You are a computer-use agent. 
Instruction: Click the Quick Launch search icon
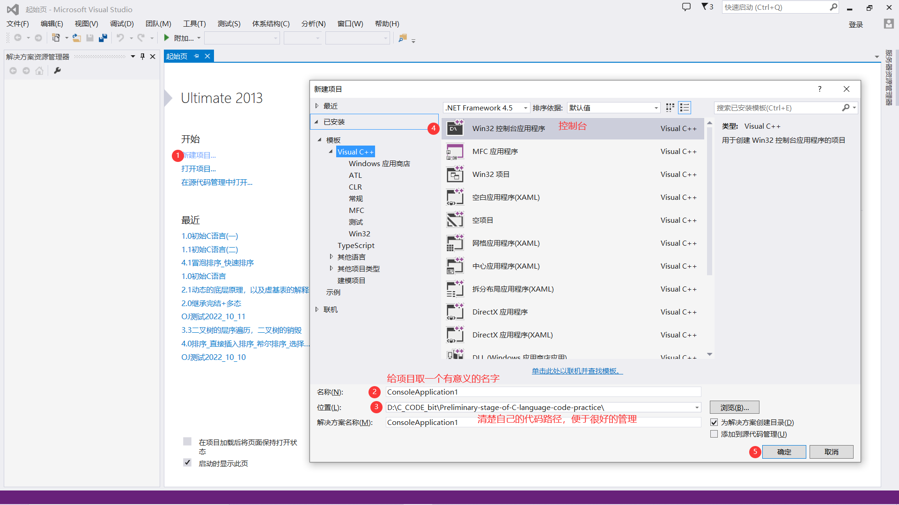point(833,7)
